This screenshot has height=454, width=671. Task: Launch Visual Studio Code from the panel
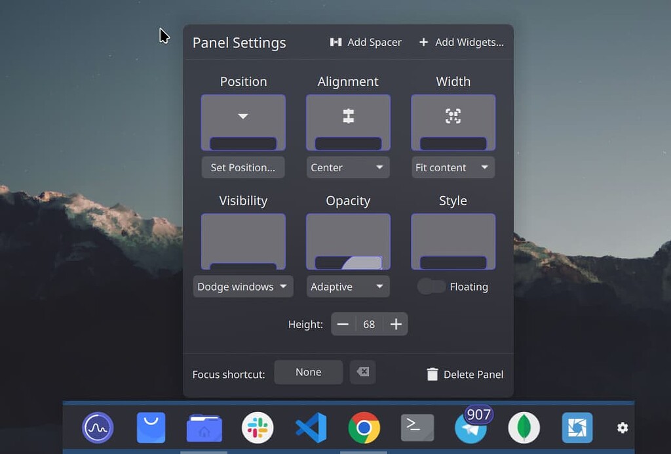tap(311, 427)
